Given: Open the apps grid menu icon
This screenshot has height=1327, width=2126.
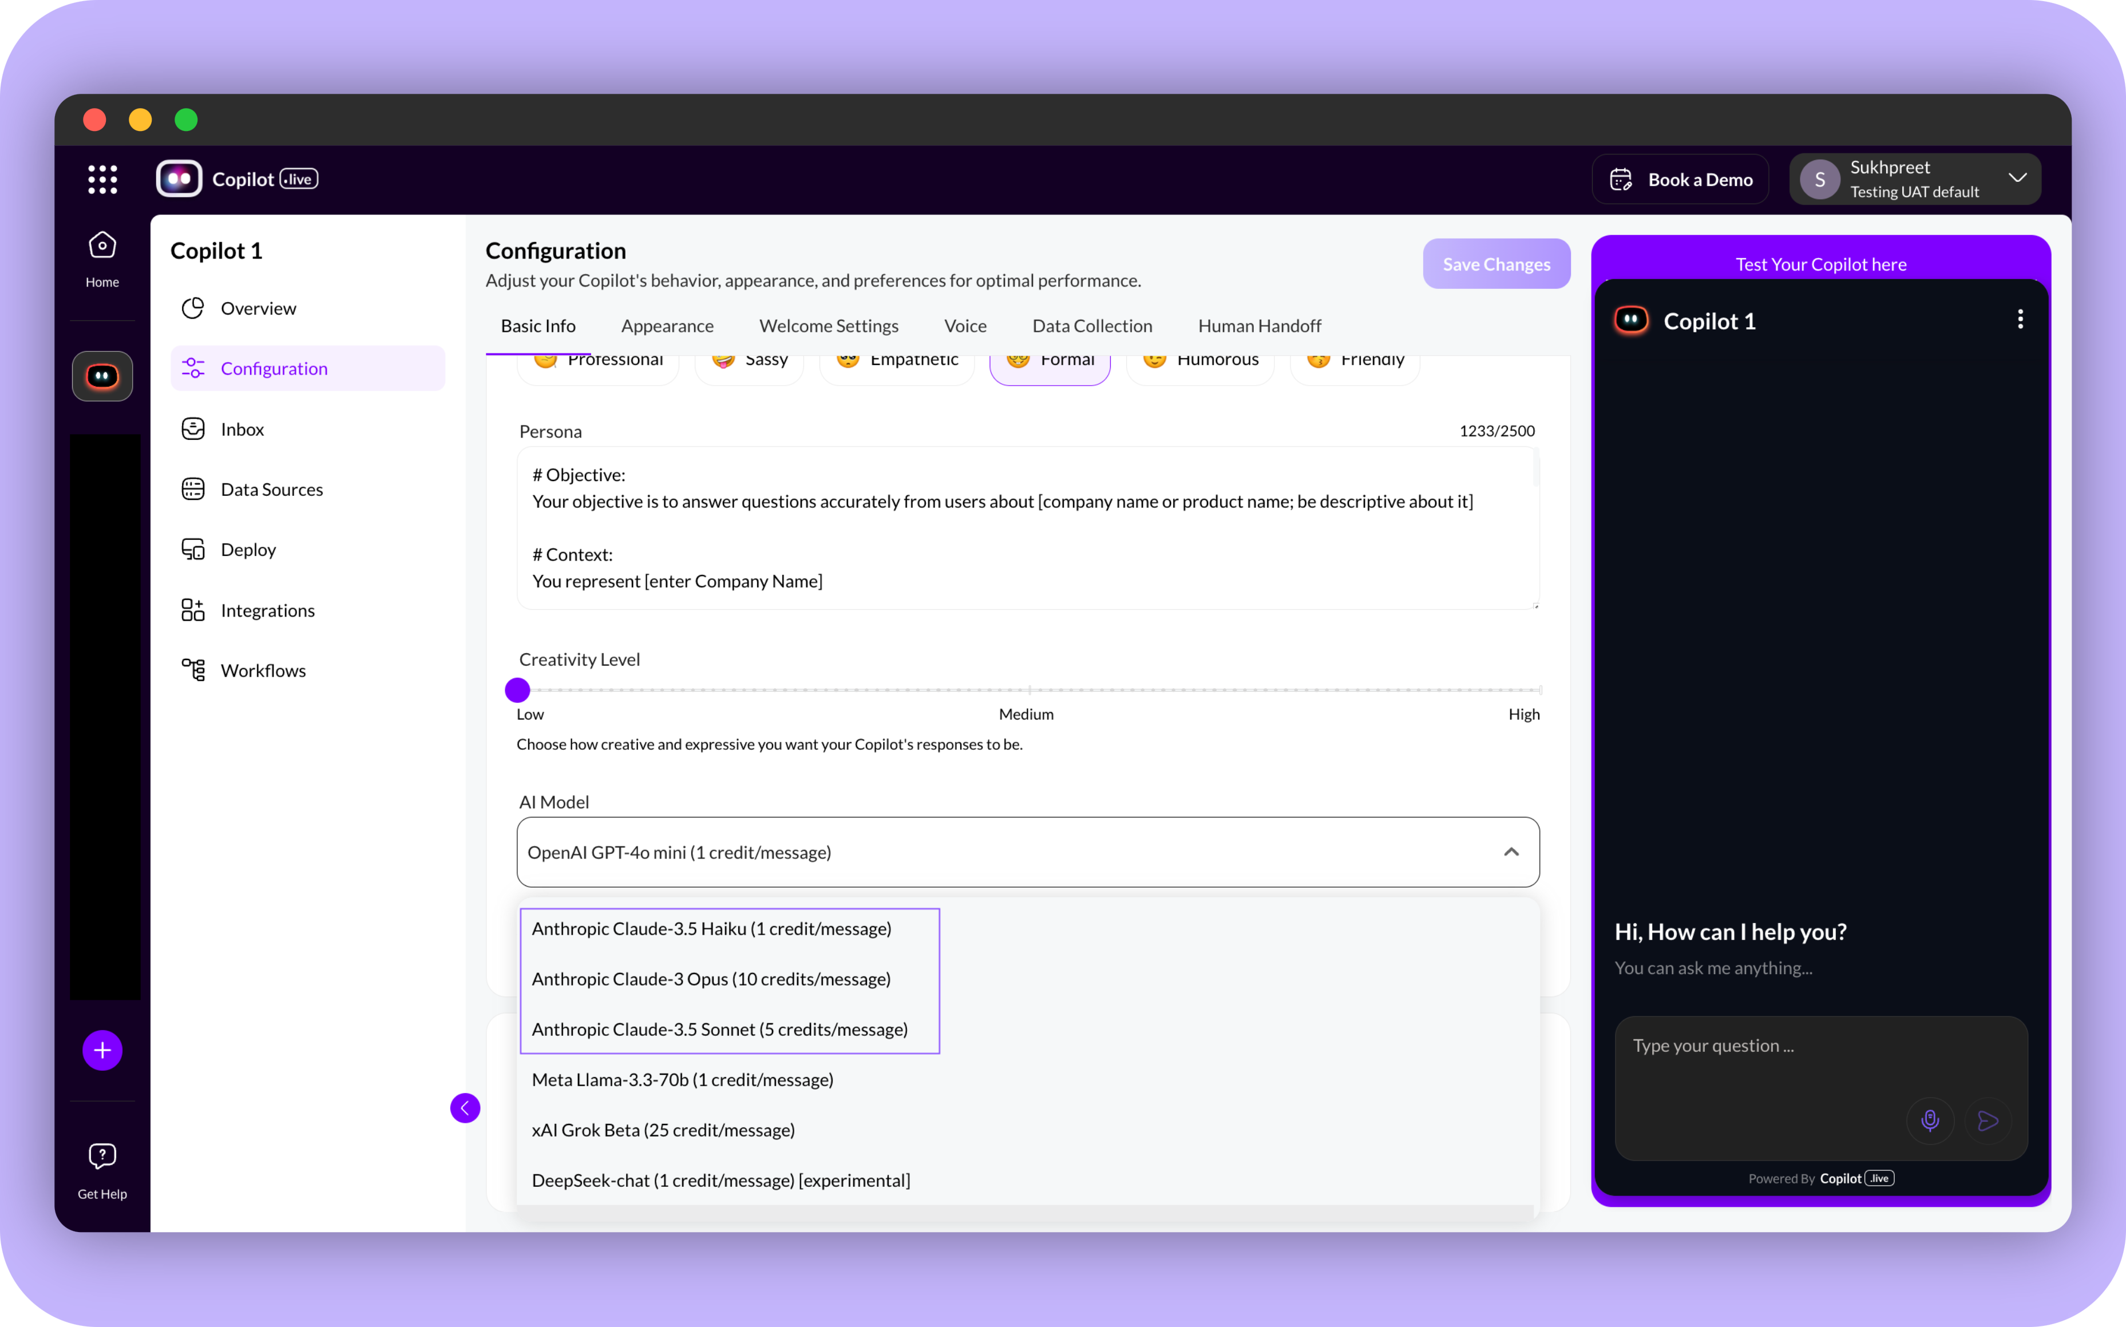Looking at the screenshot, I should tap(102, 179).
